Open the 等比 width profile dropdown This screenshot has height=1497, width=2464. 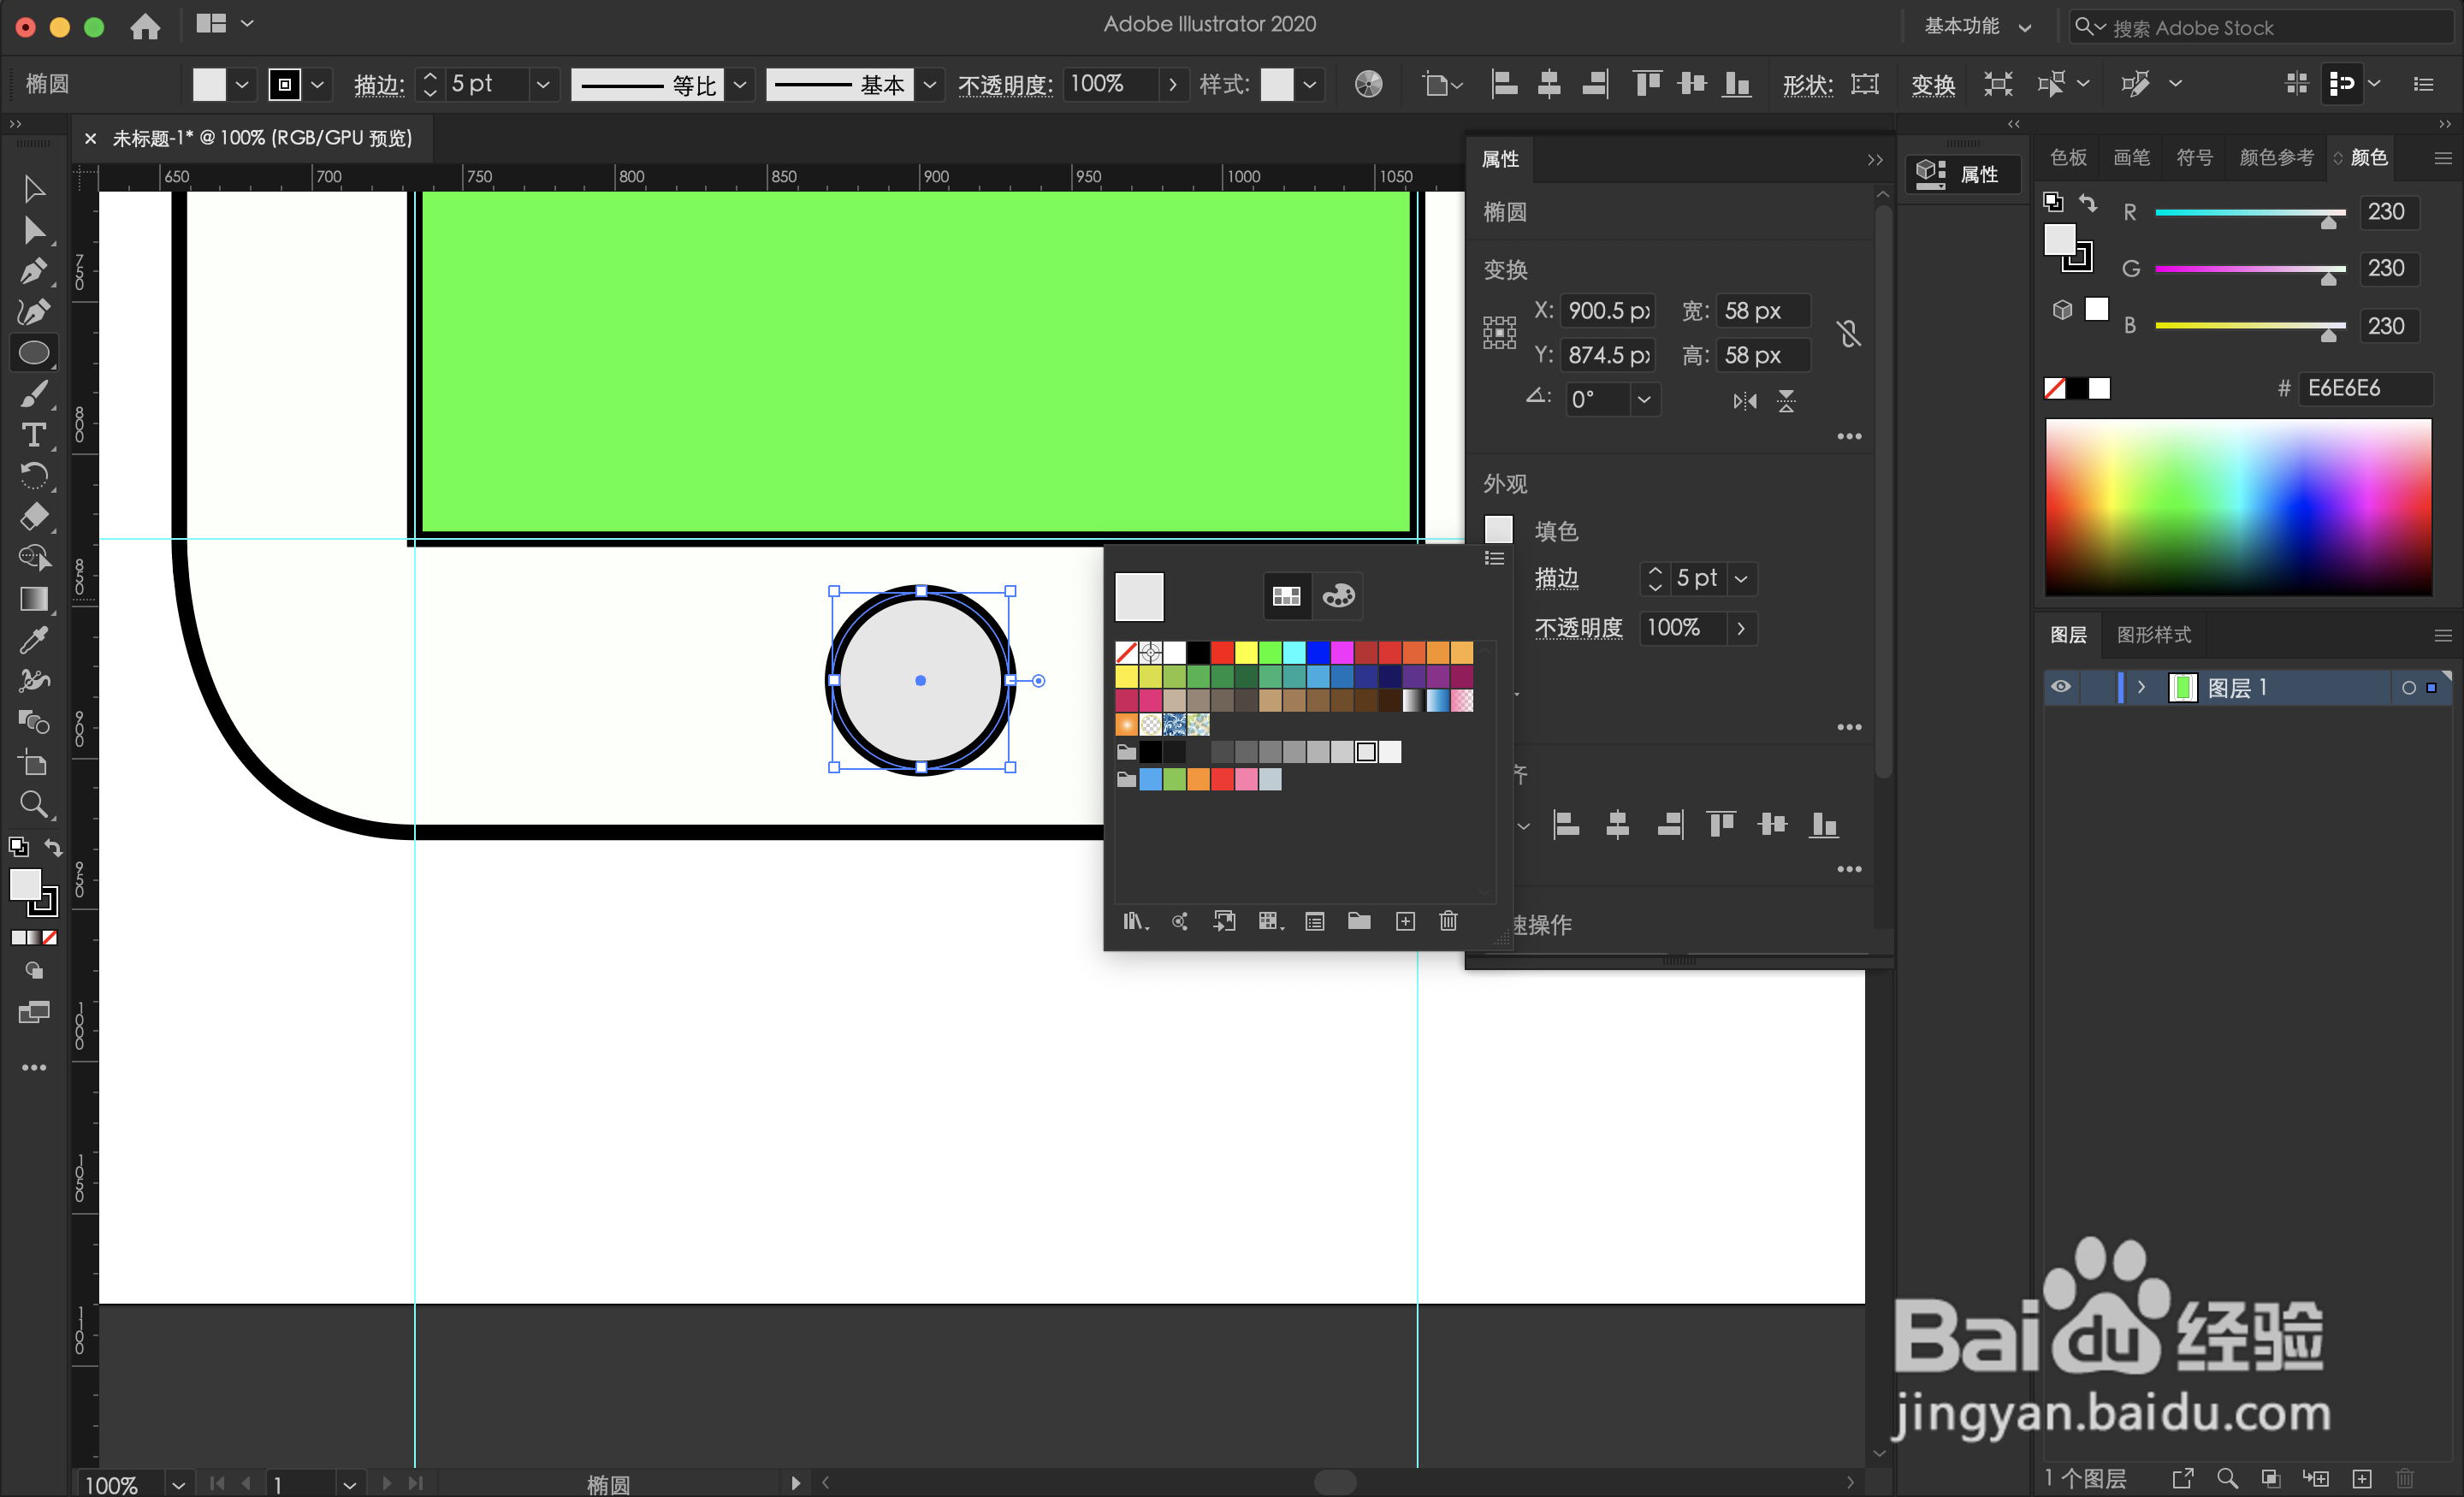[740, 84]
